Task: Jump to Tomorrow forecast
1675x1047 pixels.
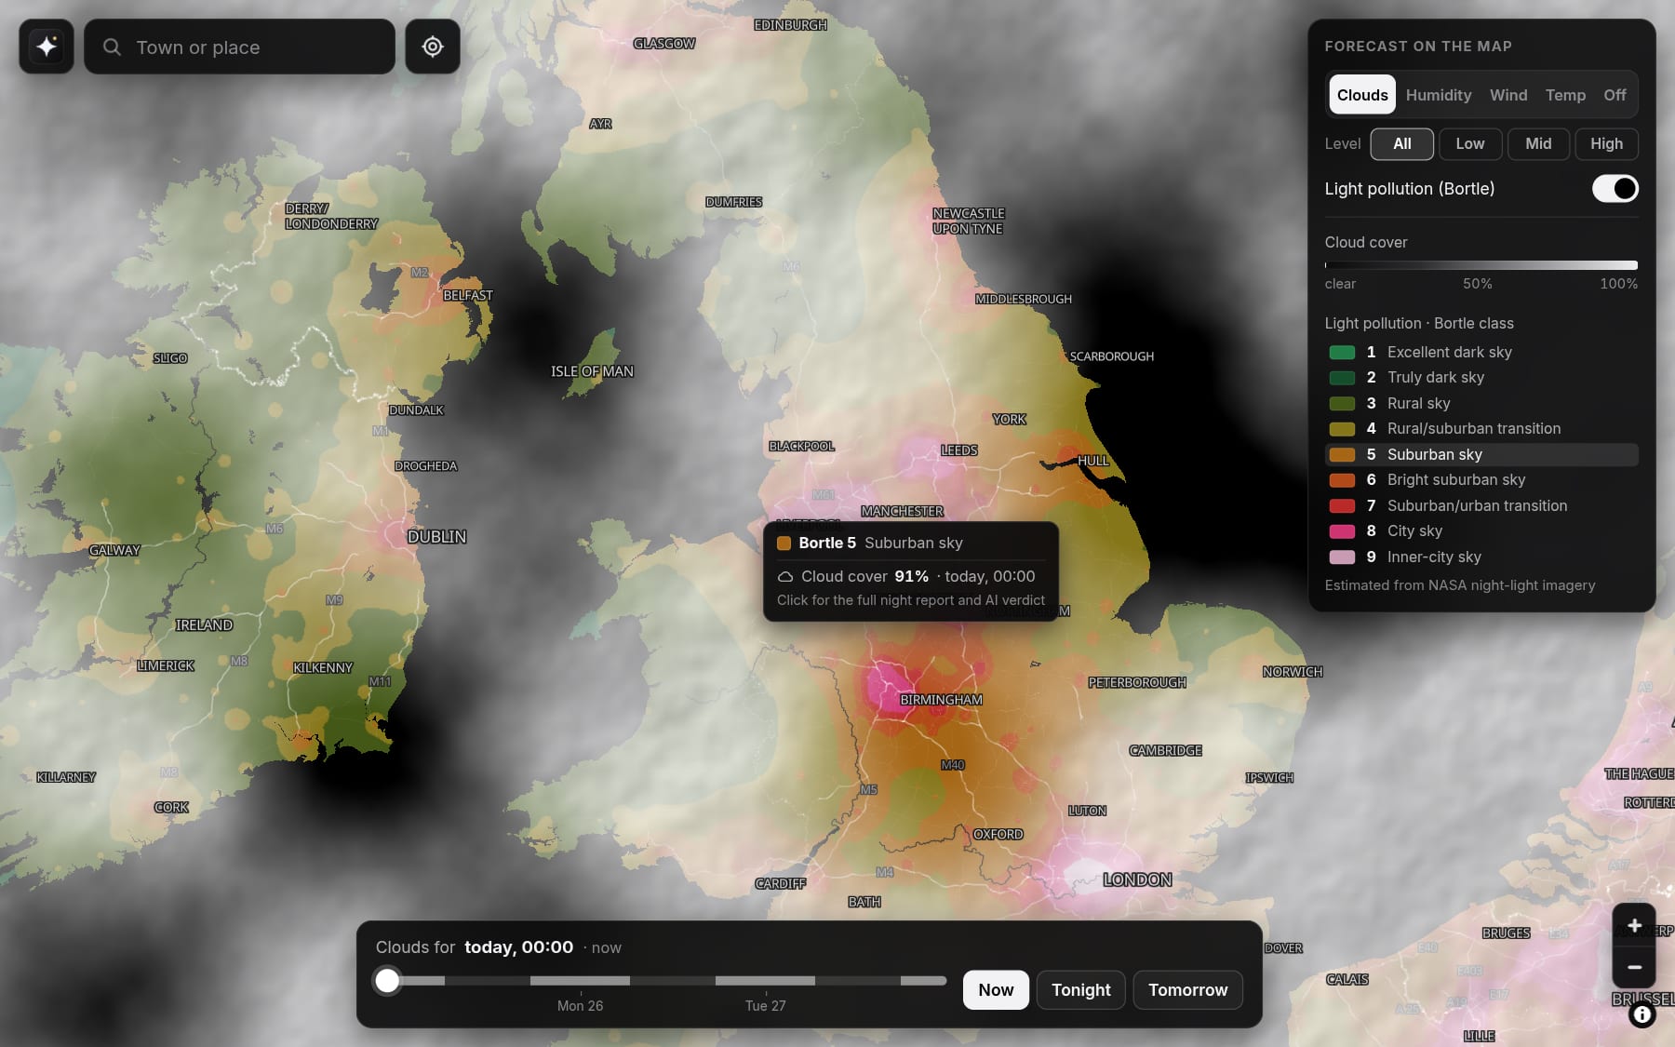Action: 1187,990
